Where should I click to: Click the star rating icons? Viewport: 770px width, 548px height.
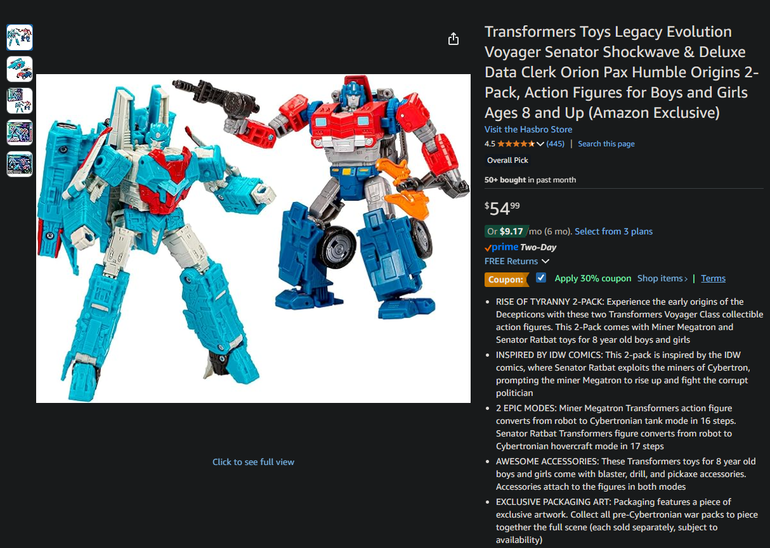pos(516,144)
